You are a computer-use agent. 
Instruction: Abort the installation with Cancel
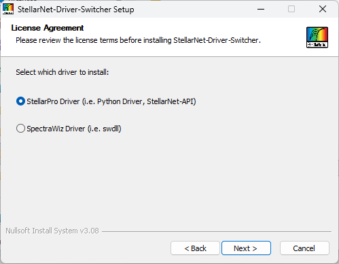304,248
